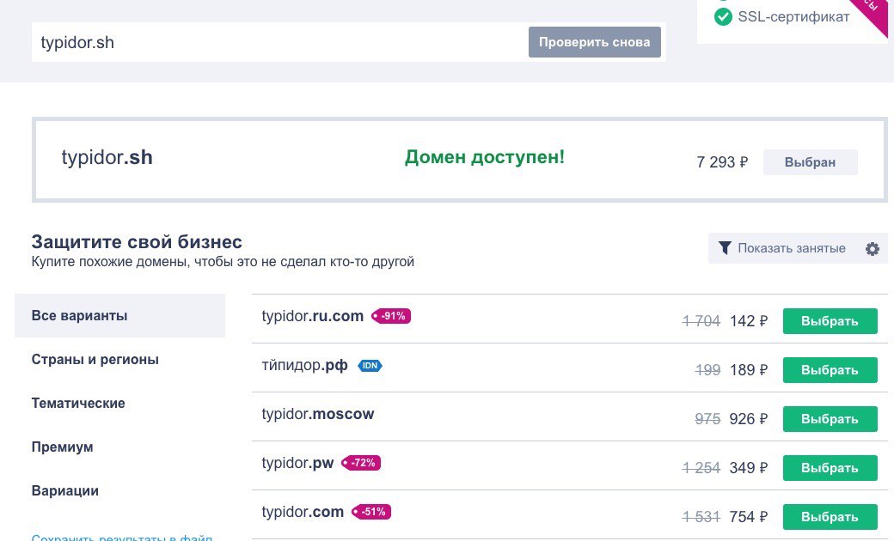Add typidor.moscow using Выбрать button
Viewport: 894px width, 541px height.
[x=830, y=419]
